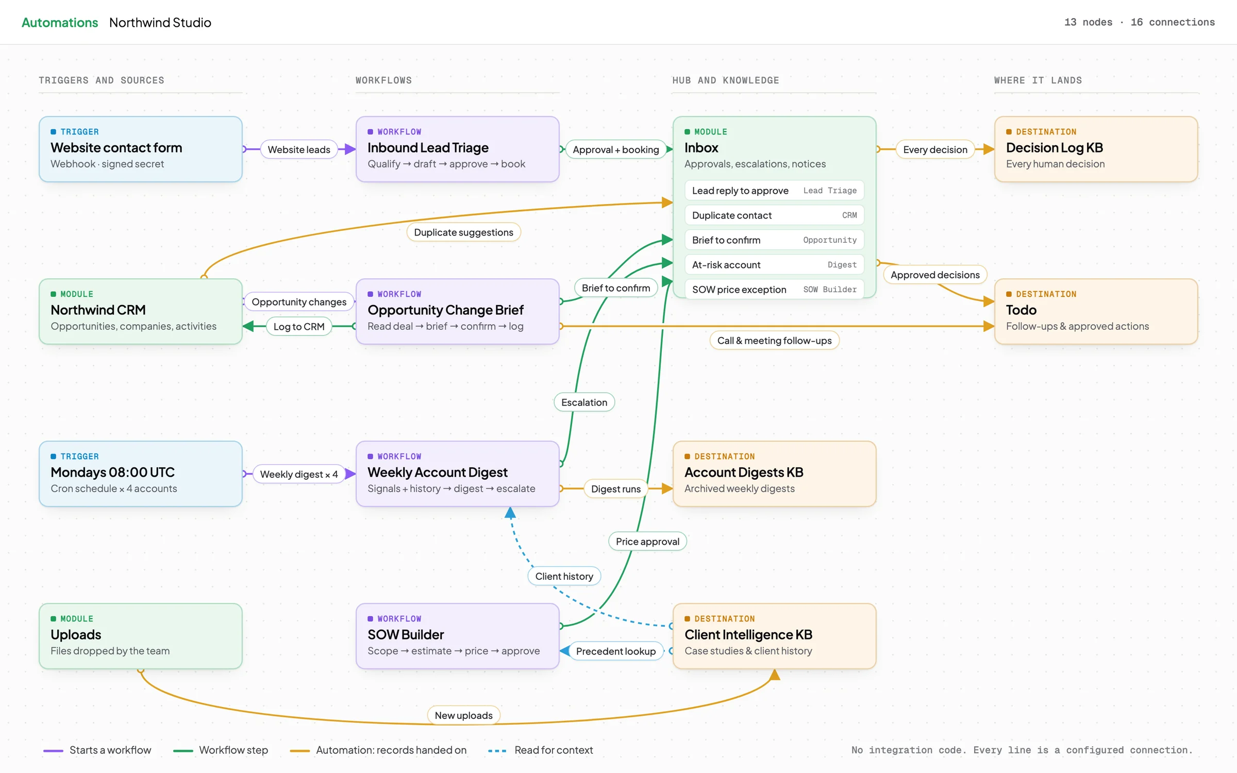Select the Northwind CRM module node
The height and width of the screenshot is (773, 1237).
[x=141, y=311]
